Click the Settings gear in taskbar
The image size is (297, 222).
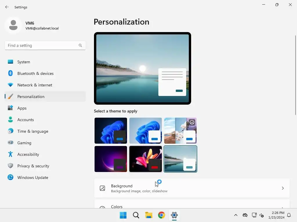(x=174, y=215)
